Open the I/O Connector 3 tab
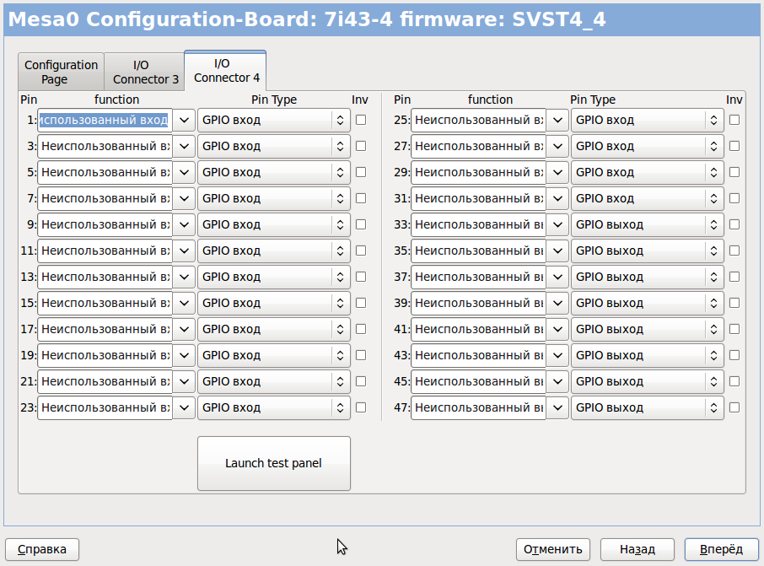Viewport: 764px width, 566px height. [145, 73]
